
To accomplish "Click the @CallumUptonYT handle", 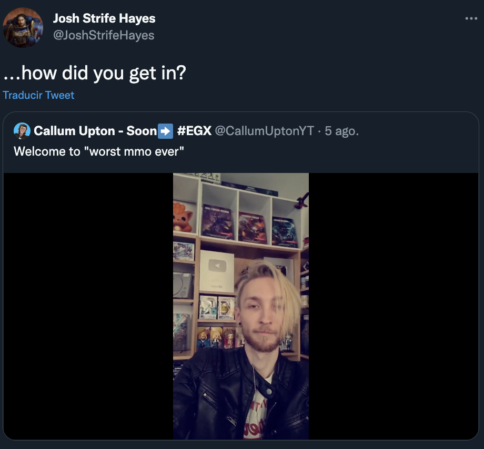I will [264, 131].
